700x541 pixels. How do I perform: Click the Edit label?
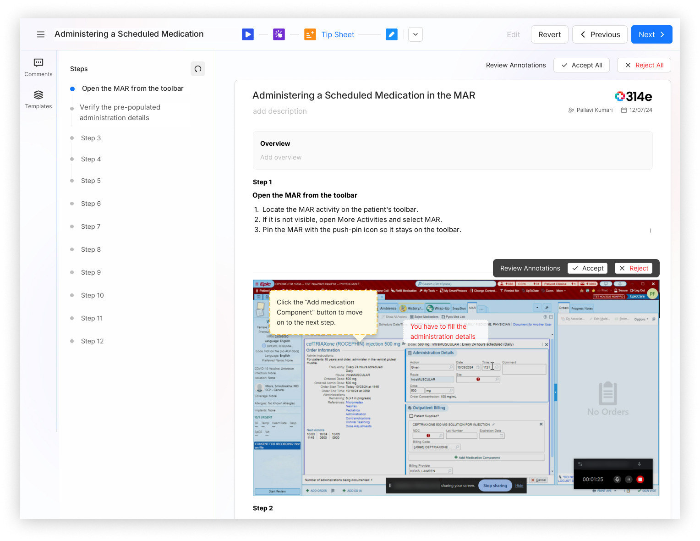tap(513, 34)
